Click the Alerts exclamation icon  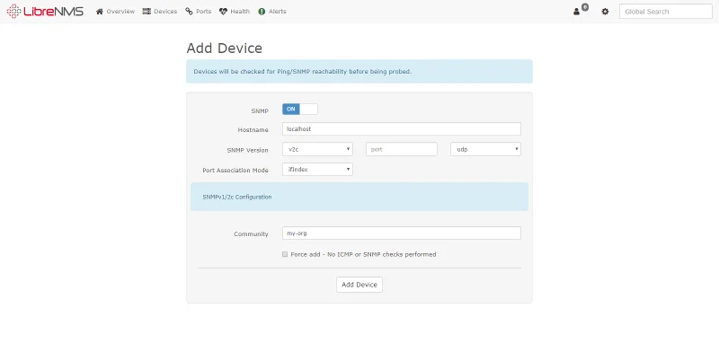coord(262,12)
